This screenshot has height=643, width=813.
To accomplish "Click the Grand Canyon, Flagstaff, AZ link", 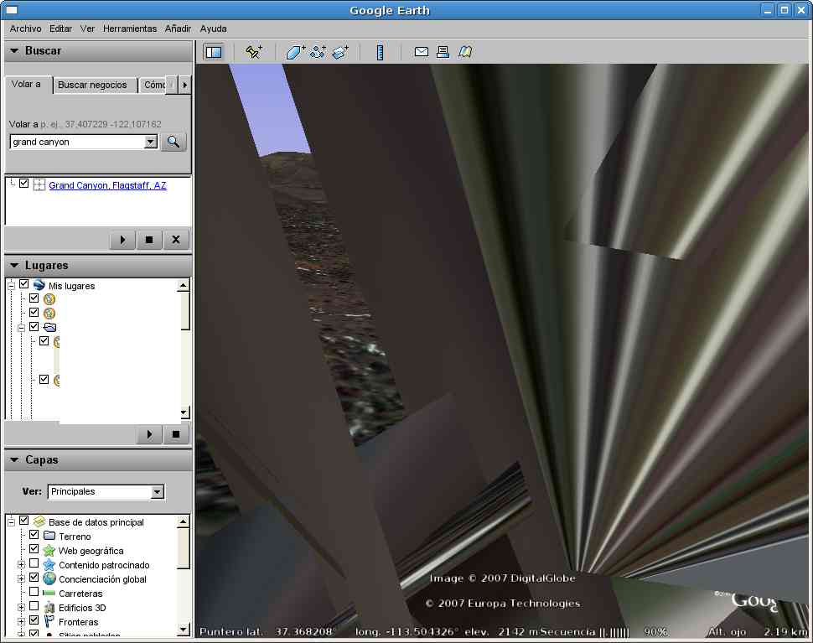I will (x=107, y=185).
